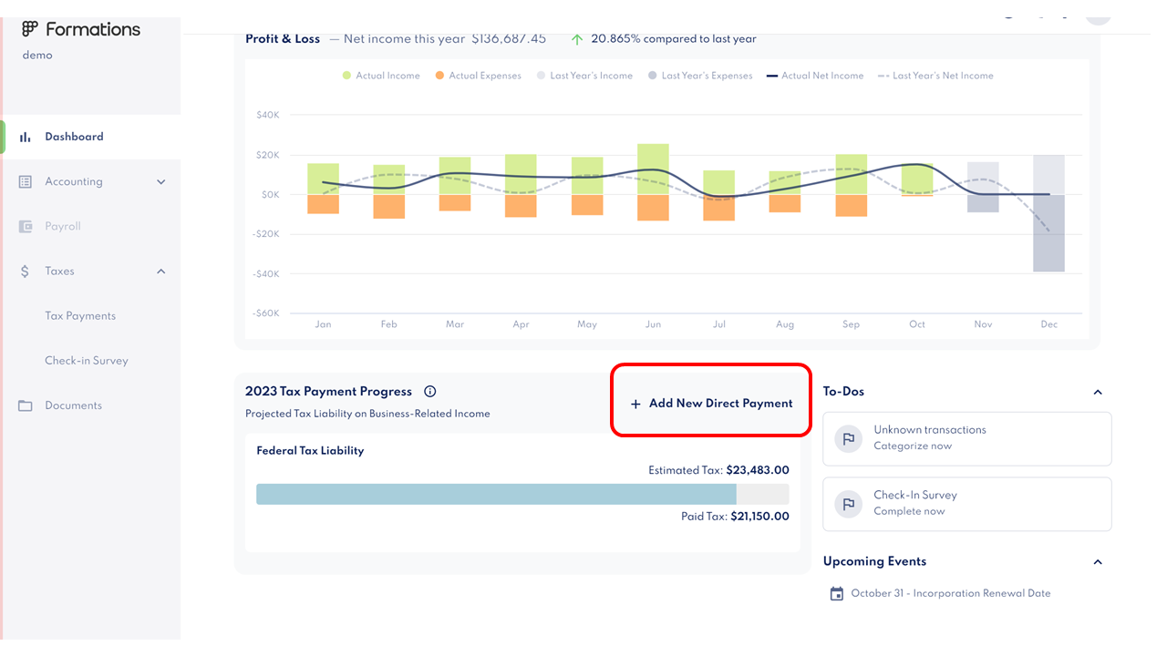
Task: Click the calendar icon for October 31 event
Action: coord(837,593)
